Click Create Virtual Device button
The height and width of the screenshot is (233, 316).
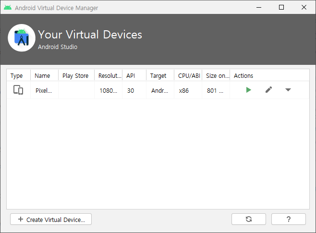pyautogui.click(x=51, y=219)
